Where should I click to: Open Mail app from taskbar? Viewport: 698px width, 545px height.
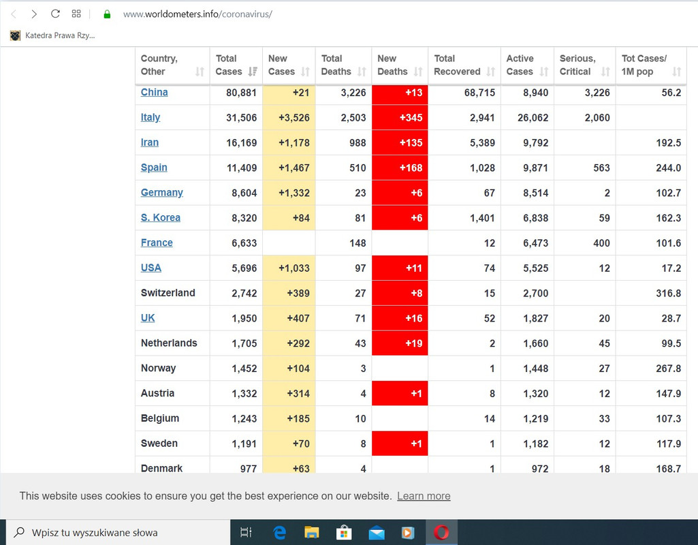point(377,533)
